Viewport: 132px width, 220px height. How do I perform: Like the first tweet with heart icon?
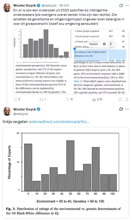coord(68,99)
